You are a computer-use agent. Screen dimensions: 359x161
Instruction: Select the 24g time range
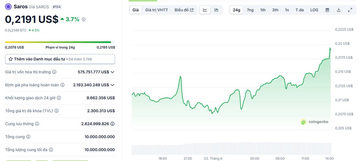[236, 10]
